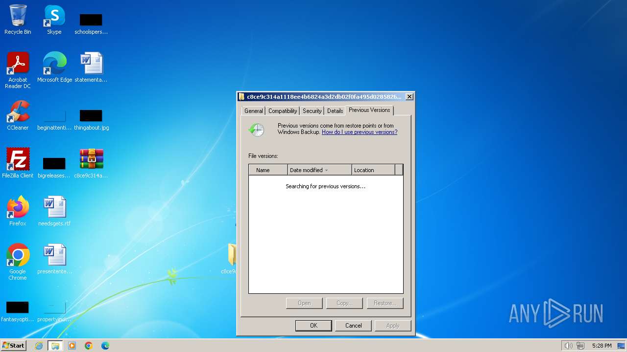The height and width of the screenshot is (352, 627).
Task: Select the schoolspers... desktop file
Action: tap(91, 23)
